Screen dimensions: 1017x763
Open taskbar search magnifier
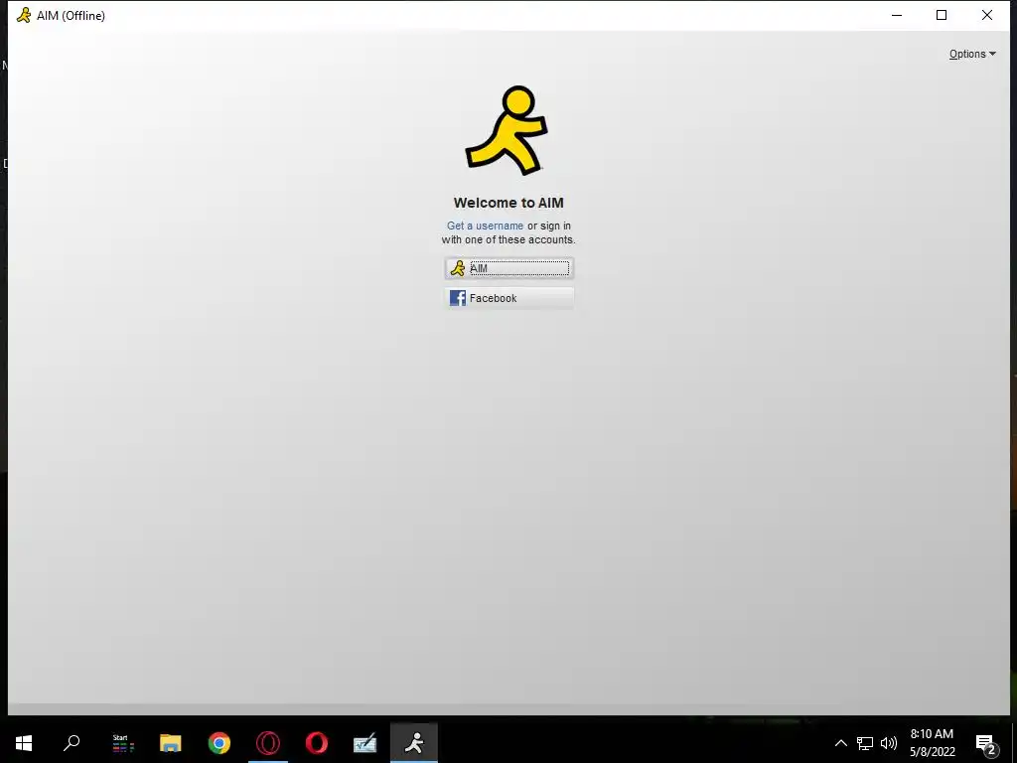[x=72, y=743]
